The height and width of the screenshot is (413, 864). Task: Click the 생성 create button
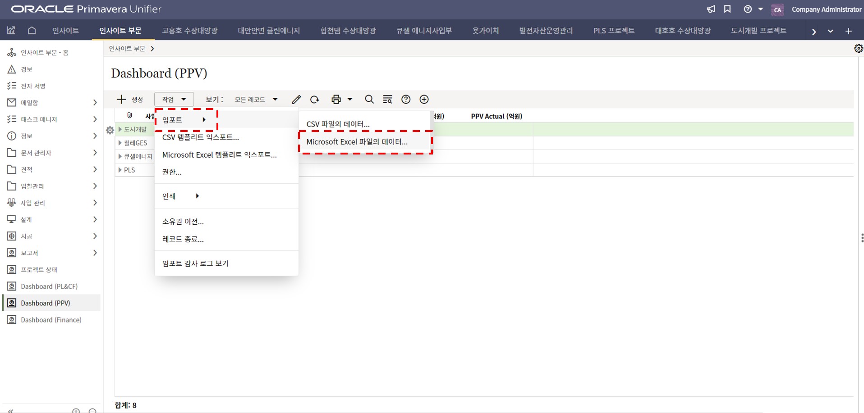[x=130, y=100]
